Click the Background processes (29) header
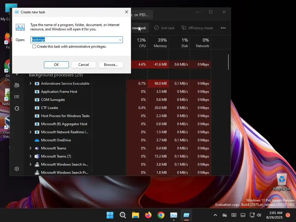296x222 pixels. tap(56, 75)
